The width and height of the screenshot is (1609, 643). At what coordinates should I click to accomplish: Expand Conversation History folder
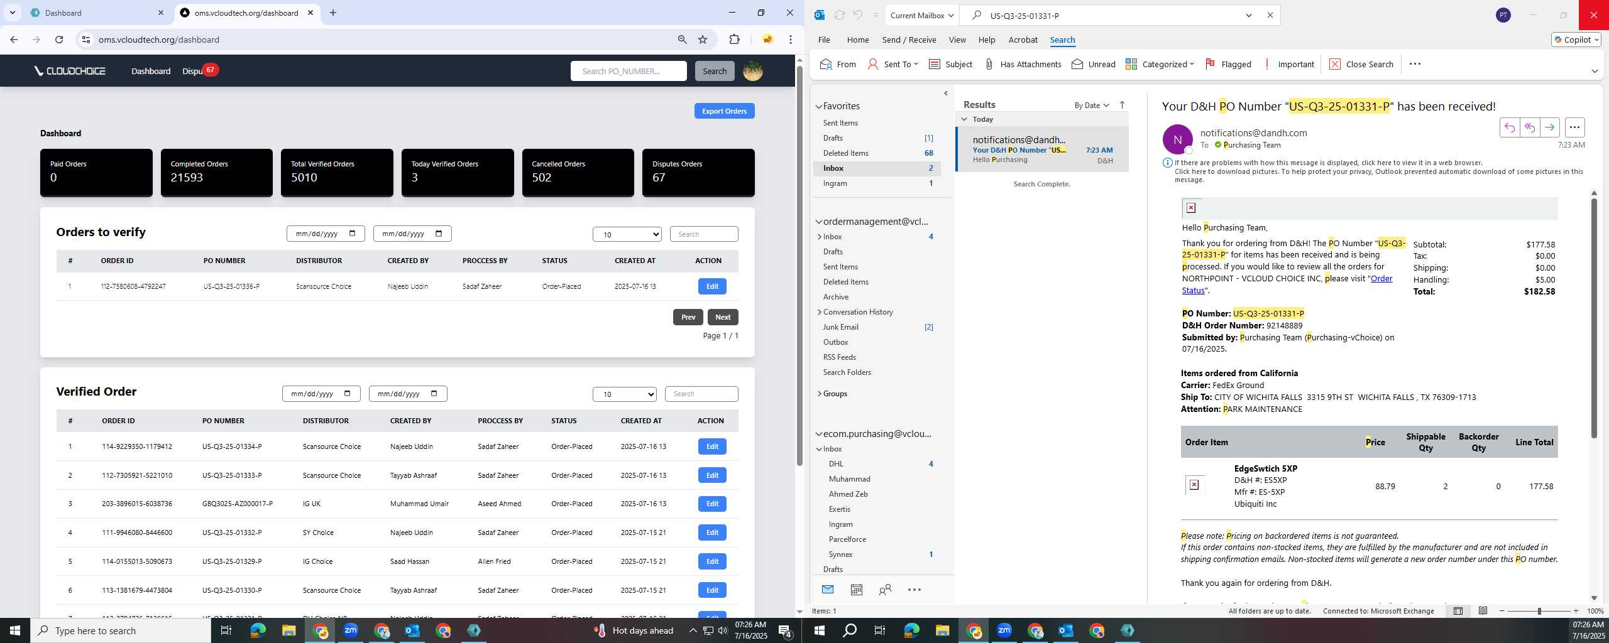[x=820, y=312]
